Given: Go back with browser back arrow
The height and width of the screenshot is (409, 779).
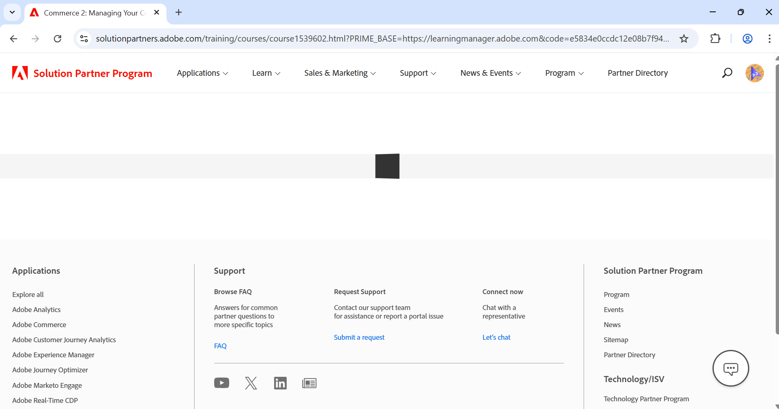Looking at the screenshot, I should (13, 39).
